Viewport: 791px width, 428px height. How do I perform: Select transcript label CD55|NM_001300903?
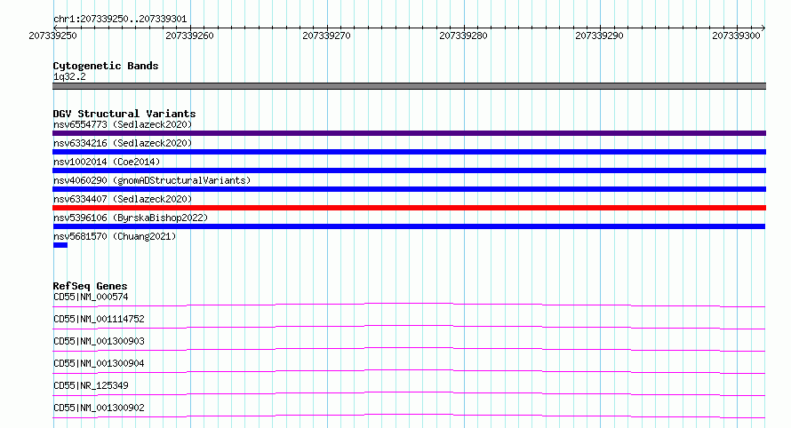[x=99, y=341]
